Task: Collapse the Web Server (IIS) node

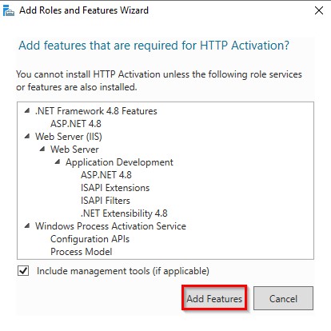Action: pos(27,136)
